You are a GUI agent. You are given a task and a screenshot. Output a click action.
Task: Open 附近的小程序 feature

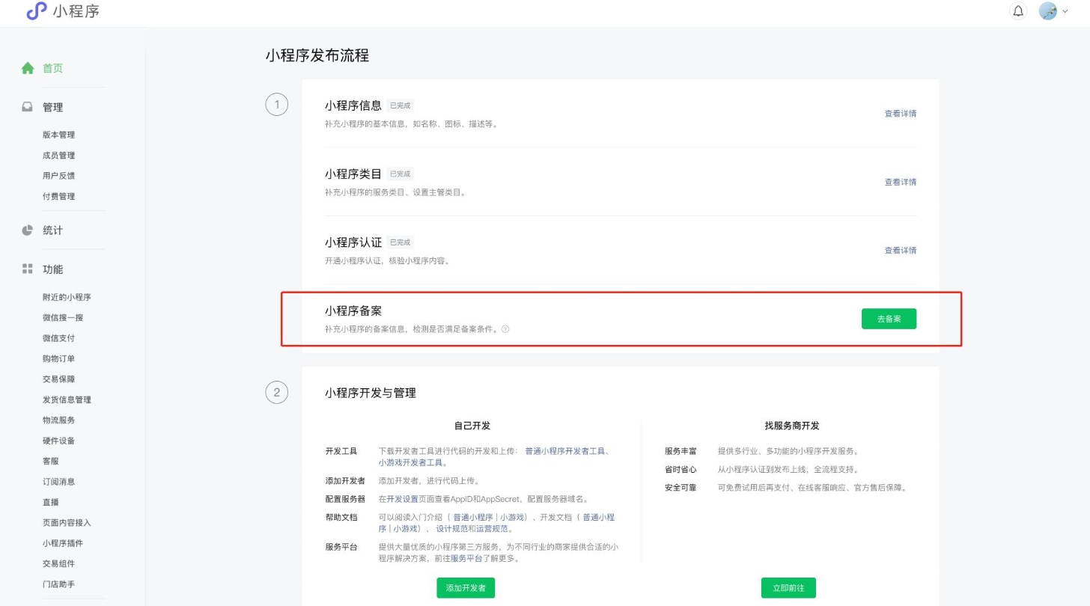click(67, 297)
